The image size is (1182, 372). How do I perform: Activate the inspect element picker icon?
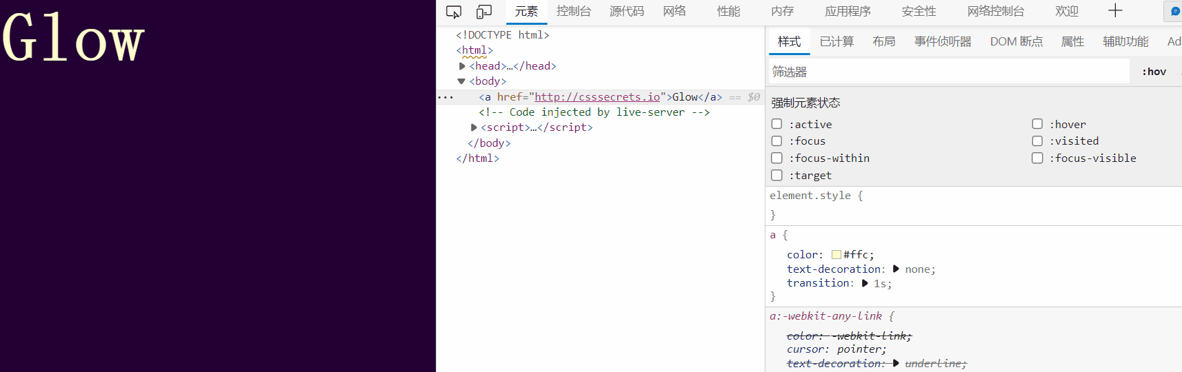coord(453,12)
